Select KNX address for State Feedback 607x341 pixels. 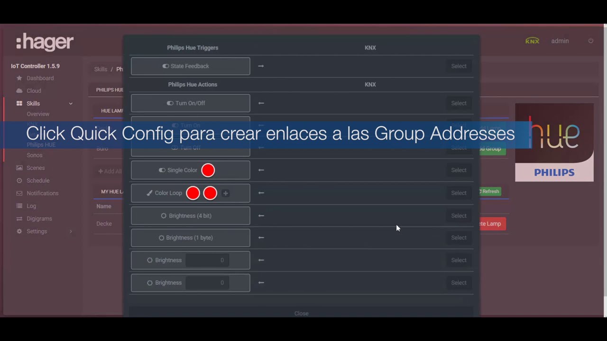coord(459,66)
